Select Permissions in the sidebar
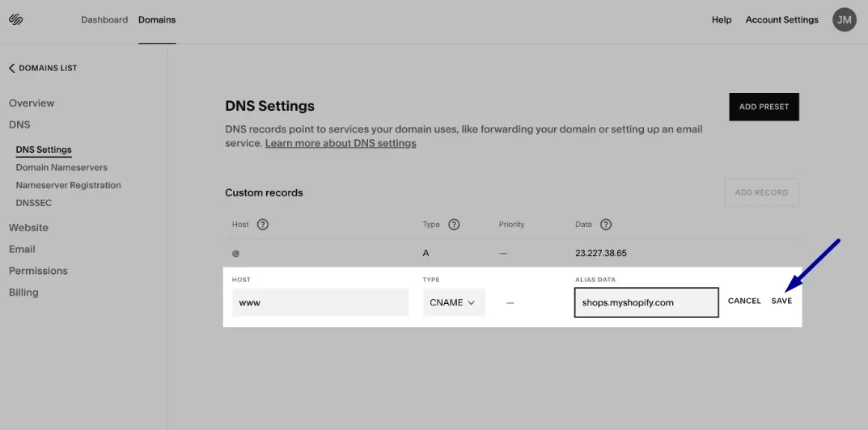 [x=38, y=271]
